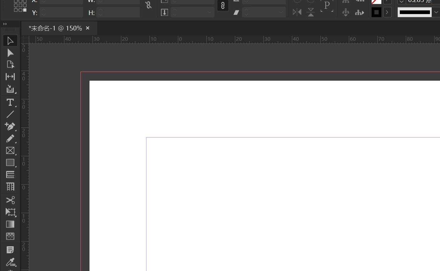Viewport: 440px width, 271px height.
Task: Select the Gradient Swatch tool
Action: [x=10, y=224]
